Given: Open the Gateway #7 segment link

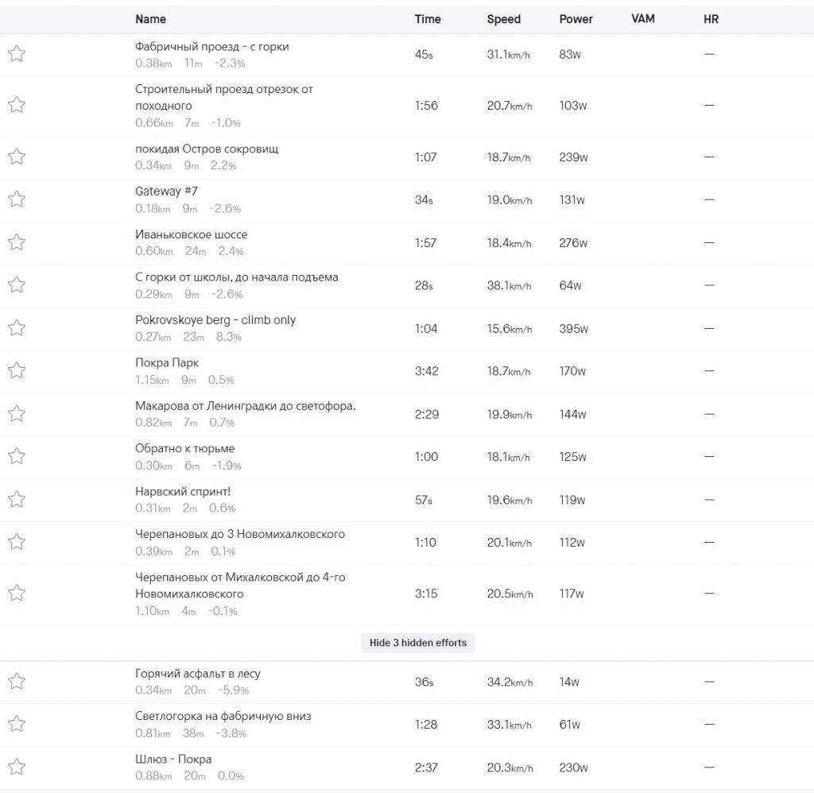Looking at the screenshot, I should 166,191.
